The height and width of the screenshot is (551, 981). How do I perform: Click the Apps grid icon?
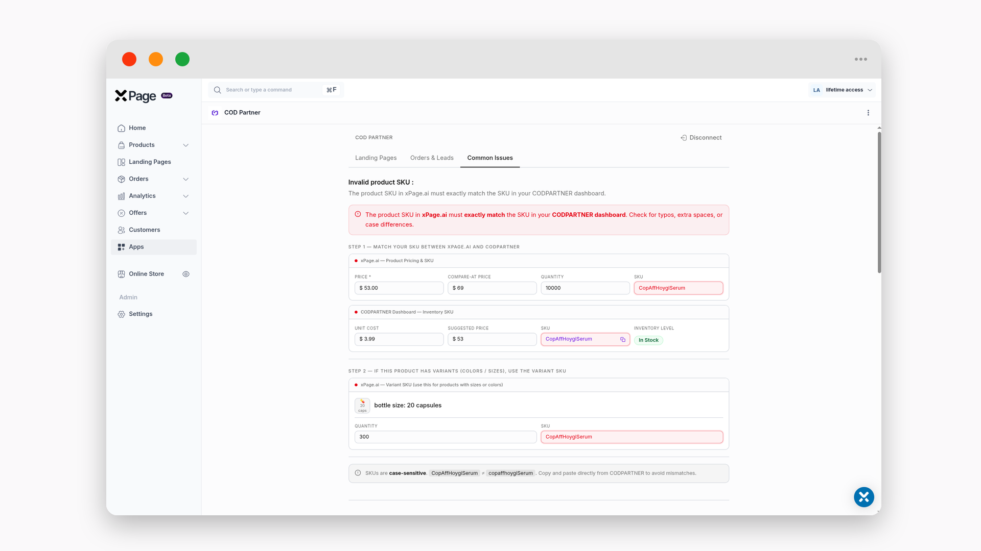tap(121, 247)
